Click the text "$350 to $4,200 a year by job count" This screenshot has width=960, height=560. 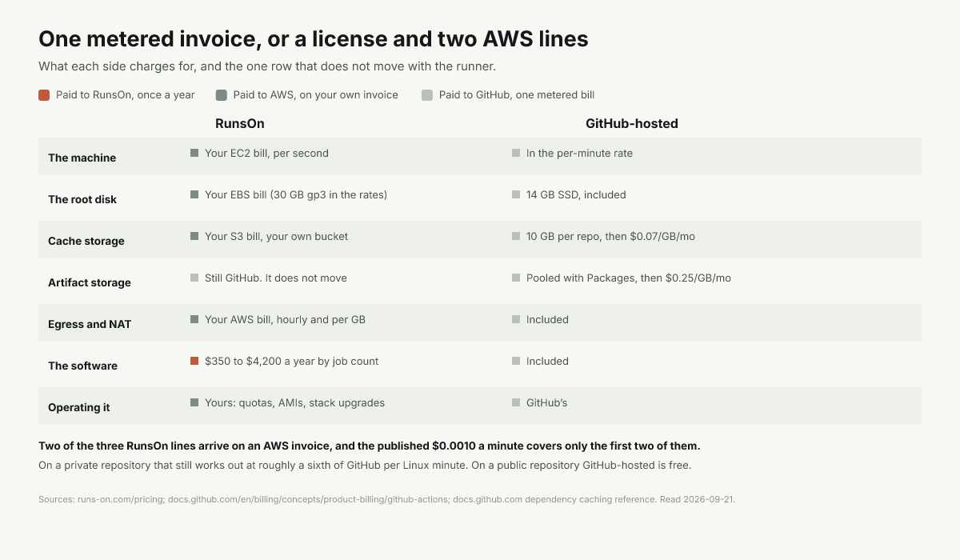292,361
